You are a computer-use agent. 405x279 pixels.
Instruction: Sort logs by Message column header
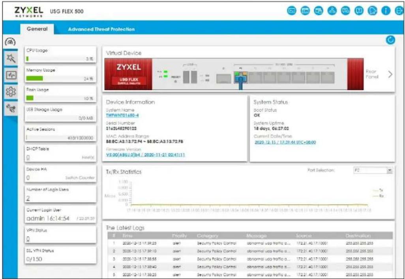click(x=257, y=236)
